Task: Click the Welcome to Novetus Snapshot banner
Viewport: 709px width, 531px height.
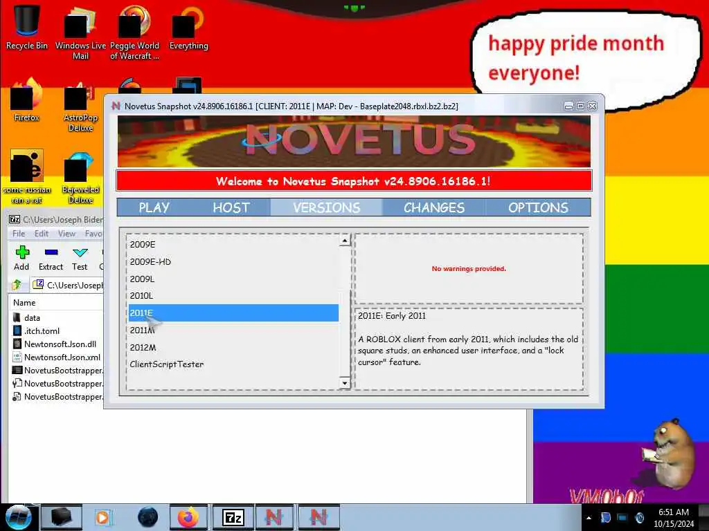Action: pyautogui.click(x=354, y=181)
